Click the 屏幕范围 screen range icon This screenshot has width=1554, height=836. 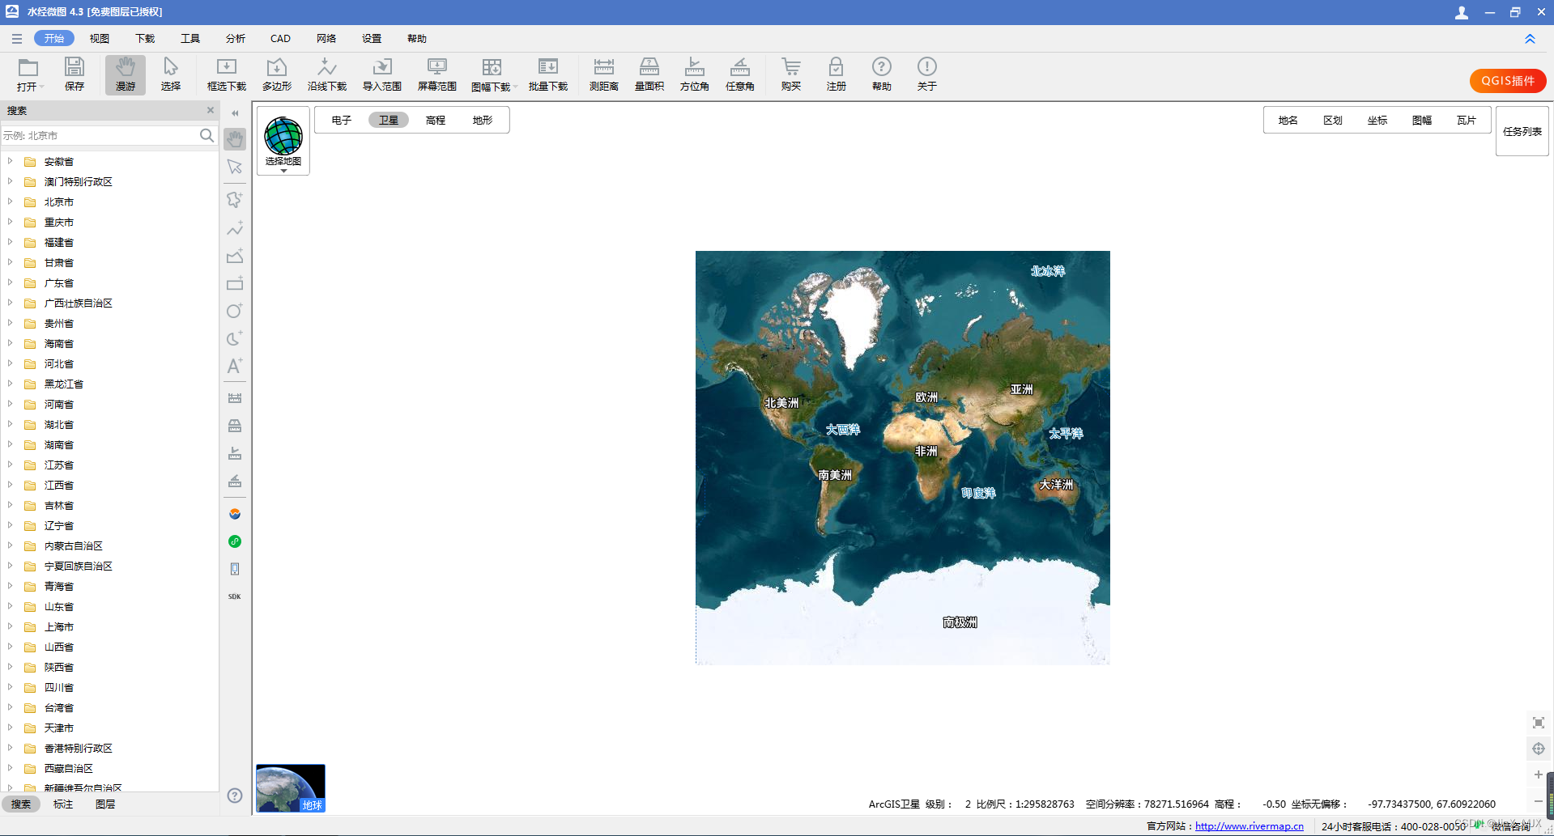tap(437, 74)
